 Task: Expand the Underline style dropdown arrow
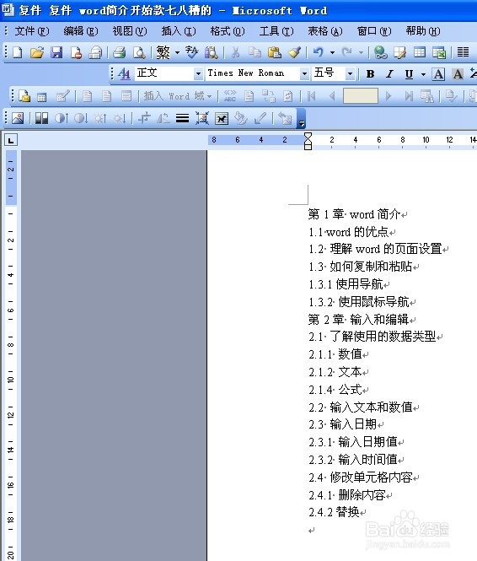pyautogui.click(x=423, y=74)
